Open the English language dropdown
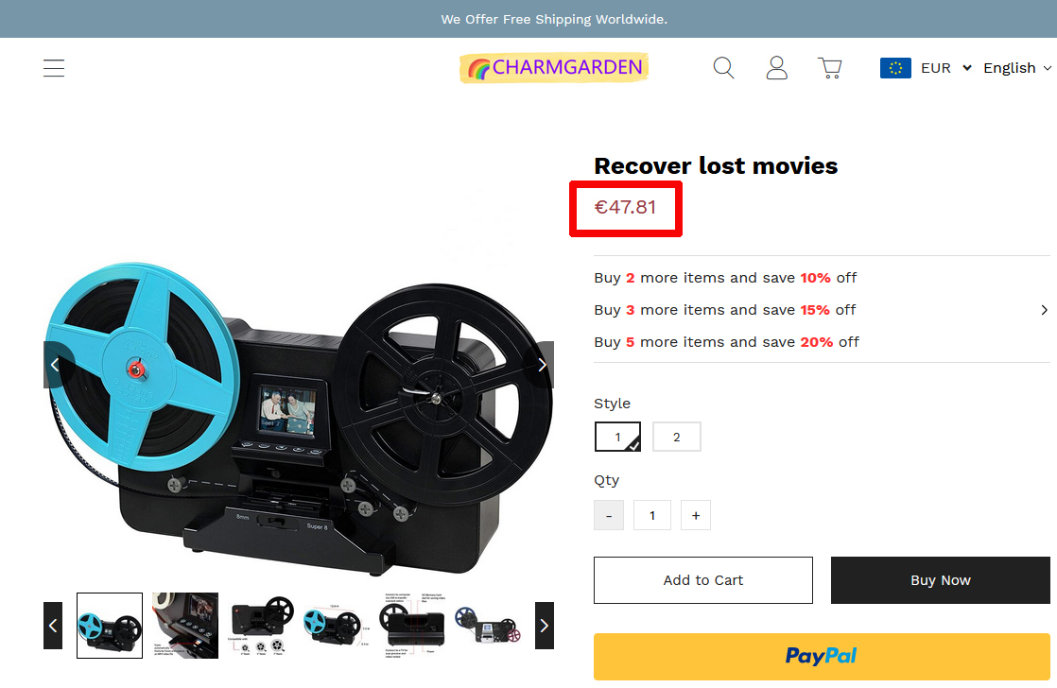The width and height of the screenshot is (1057, 688). pyautogui.click(x=1016, y=68)
